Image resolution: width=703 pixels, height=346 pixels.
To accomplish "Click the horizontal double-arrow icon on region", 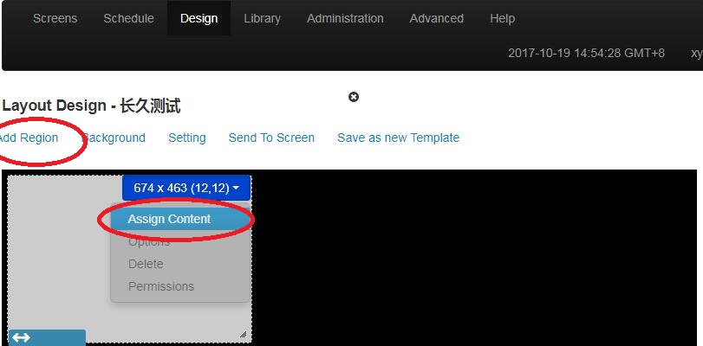I will pos(22,337).
